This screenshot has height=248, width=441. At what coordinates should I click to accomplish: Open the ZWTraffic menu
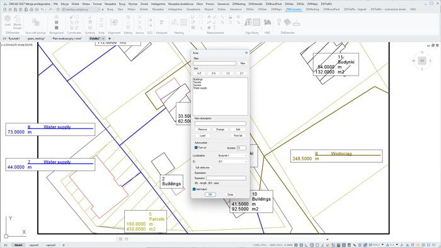(x=326, y=4)
